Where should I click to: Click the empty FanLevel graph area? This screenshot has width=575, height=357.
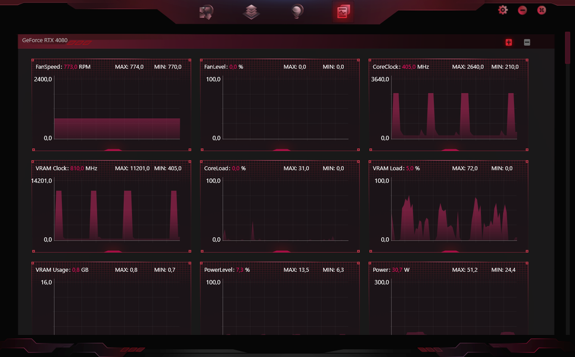coord(285,108)
